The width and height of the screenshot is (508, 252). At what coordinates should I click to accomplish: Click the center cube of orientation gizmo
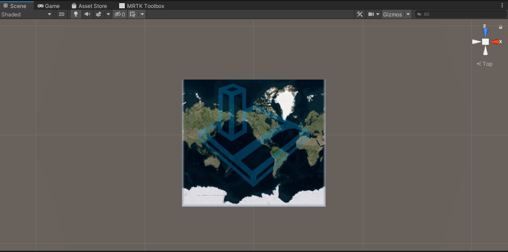tap(485, 42)
